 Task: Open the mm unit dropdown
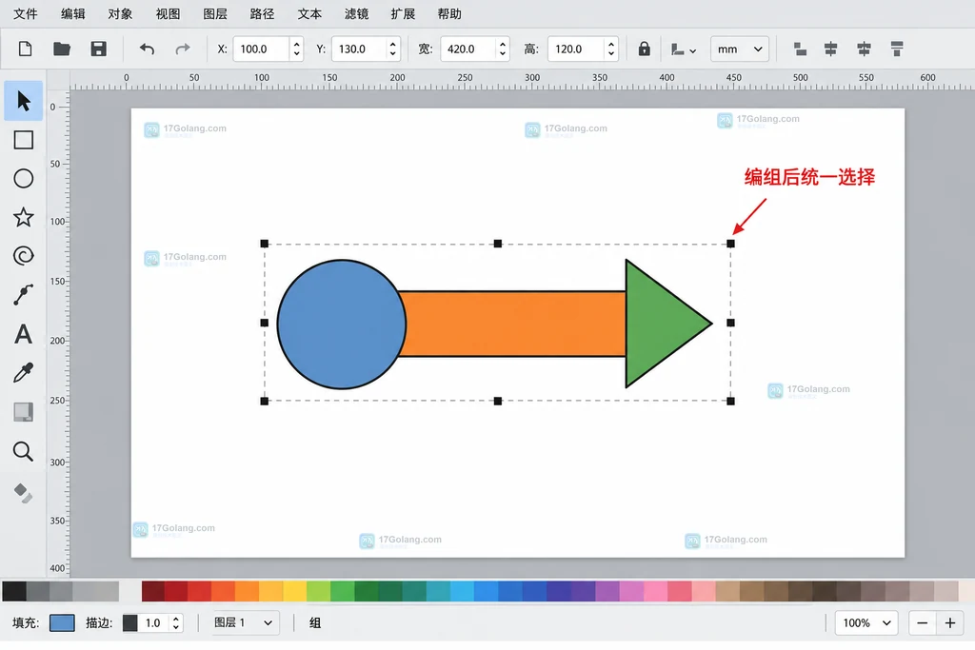[739, 49]
